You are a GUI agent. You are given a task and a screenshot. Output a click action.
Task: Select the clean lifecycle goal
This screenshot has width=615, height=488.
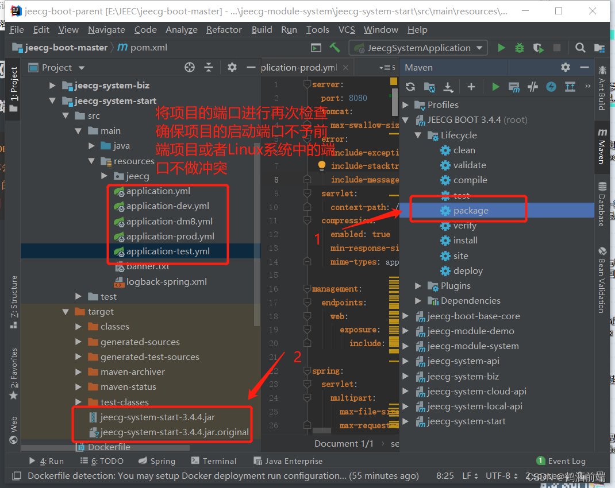pyautogui.click(x=464, y=150)
